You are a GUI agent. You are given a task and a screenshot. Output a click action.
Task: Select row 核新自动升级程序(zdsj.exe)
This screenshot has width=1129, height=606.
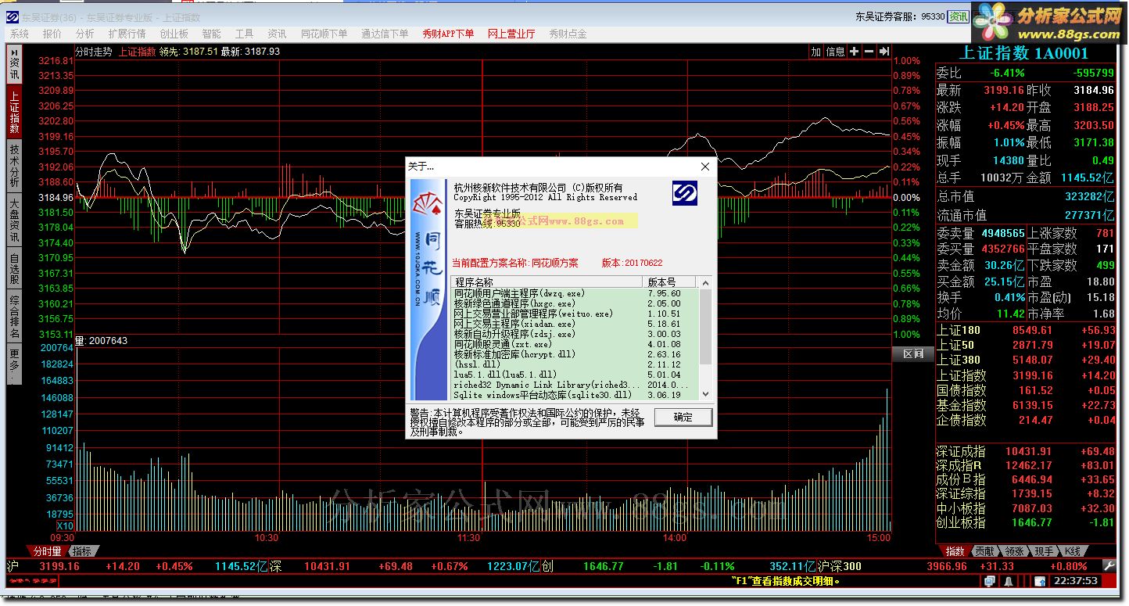point(575,334)
